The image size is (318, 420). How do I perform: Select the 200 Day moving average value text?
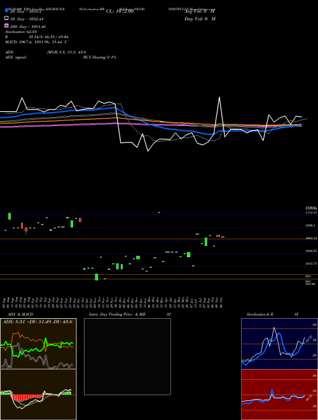pyautogui.click(x=28, y=27)
